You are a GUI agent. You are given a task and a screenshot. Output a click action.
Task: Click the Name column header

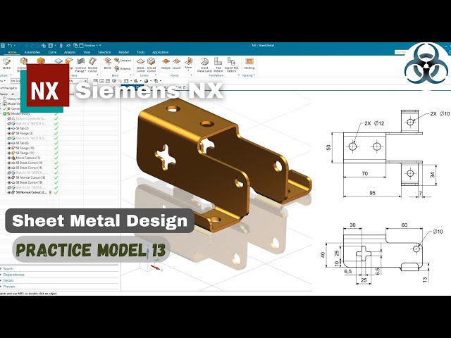pos(4,94)
